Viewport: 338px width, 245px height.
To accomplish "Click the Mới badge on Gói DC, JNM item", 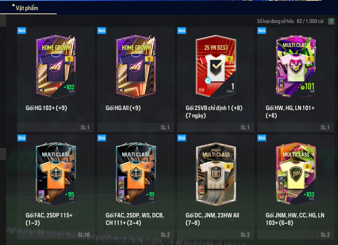I will pos(182,138).
